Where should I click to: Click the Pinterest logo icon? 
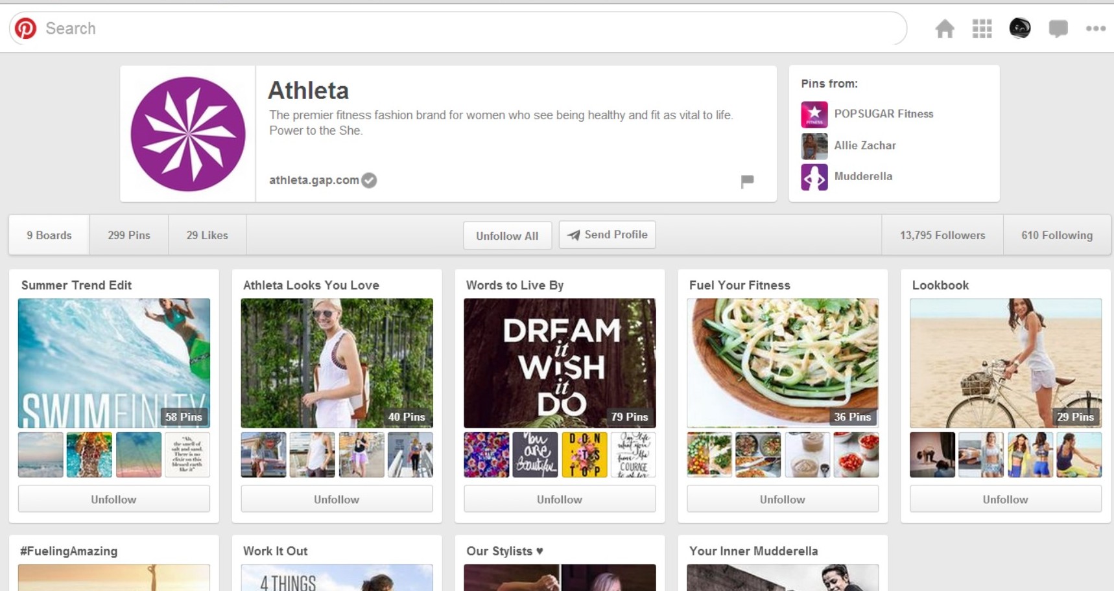(x=26, y=29)
